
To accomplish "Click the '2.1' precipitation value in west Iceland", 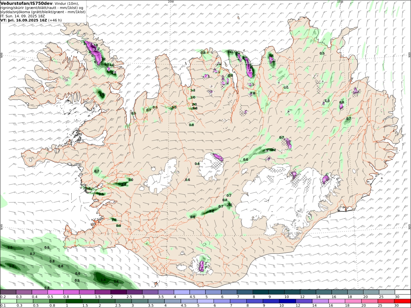I will tap(101, 194).
